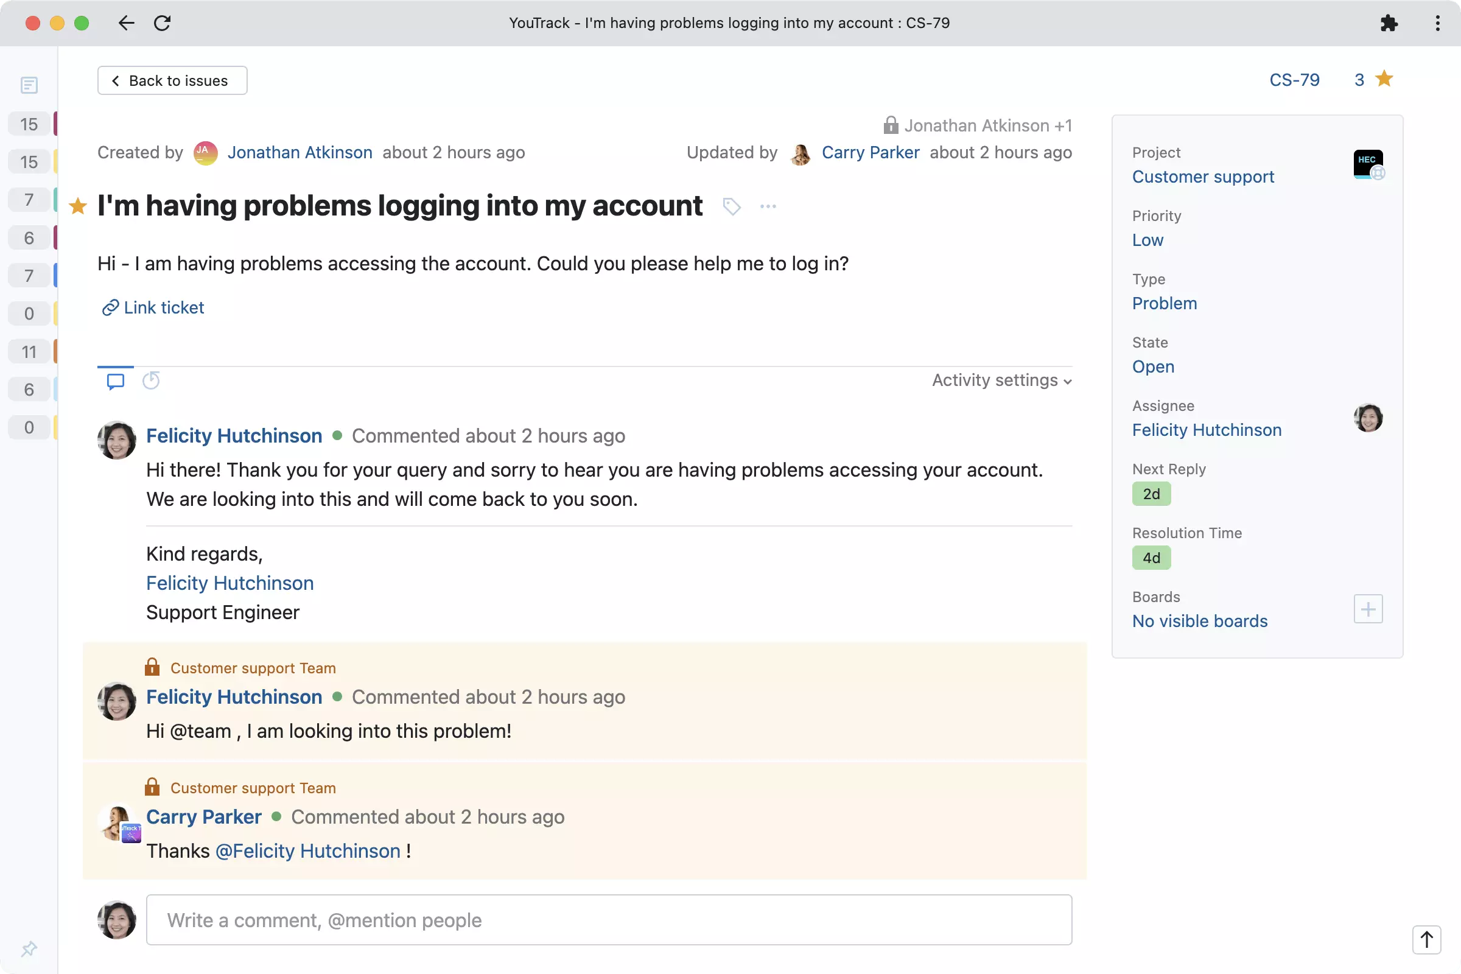Click the comment input field
The image size is (1461, 974).
tap(609, 920)
